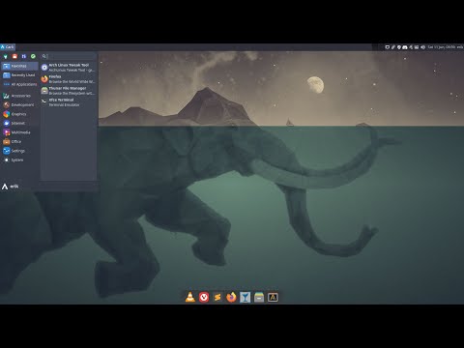
Task: Open VLC from the bottom dock
Action: [190, 297]
